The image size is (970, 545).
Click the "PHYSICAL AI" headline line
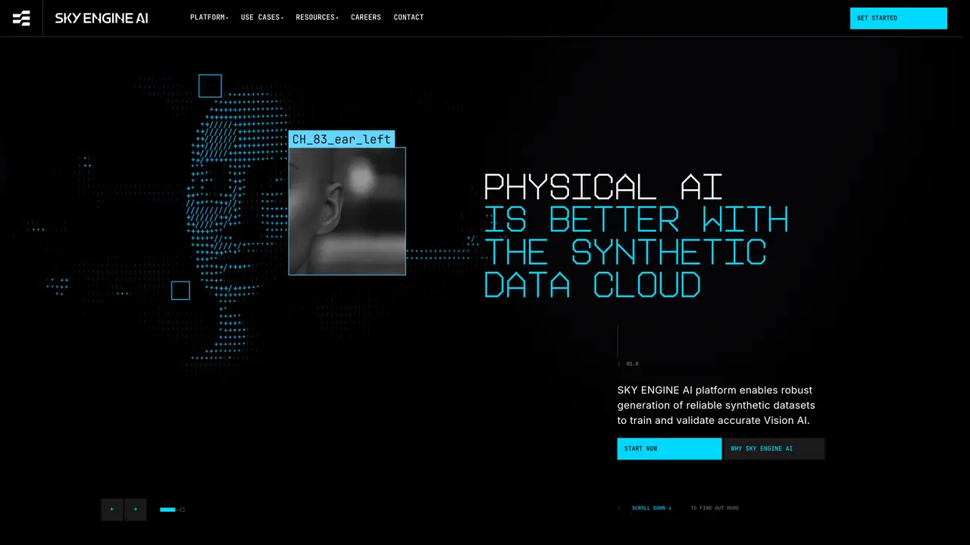603,187
